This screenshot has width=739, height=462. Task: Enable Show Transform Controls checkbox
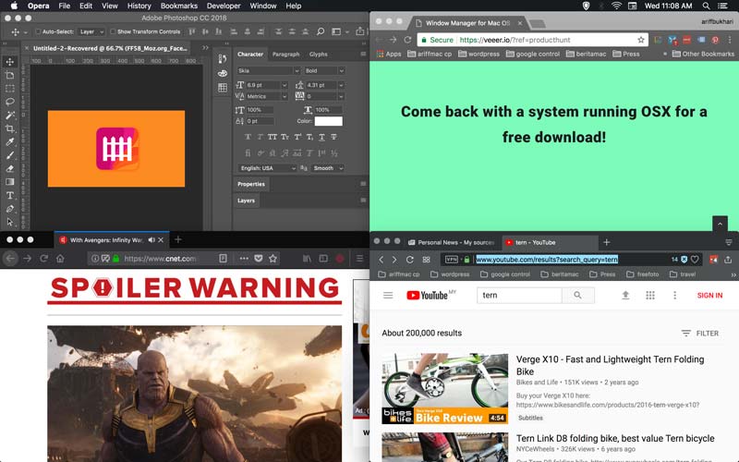pyautogui.click(x=113, y=31)
